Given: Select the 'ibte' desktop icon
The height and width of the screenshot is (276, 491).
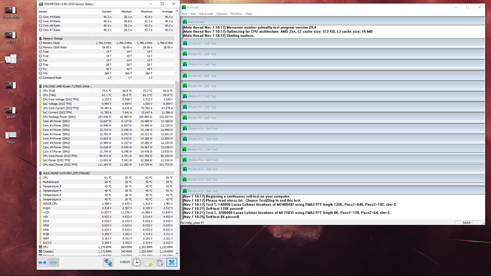Looking at the screenshot, I should point(11,61).
